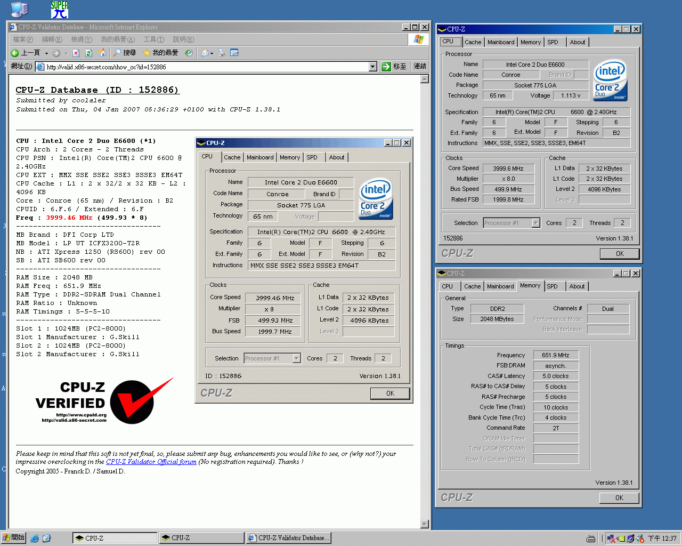682x546 pixels.
Task: Refresh the page in Internet Explorer
Action: tap(88, 53)
